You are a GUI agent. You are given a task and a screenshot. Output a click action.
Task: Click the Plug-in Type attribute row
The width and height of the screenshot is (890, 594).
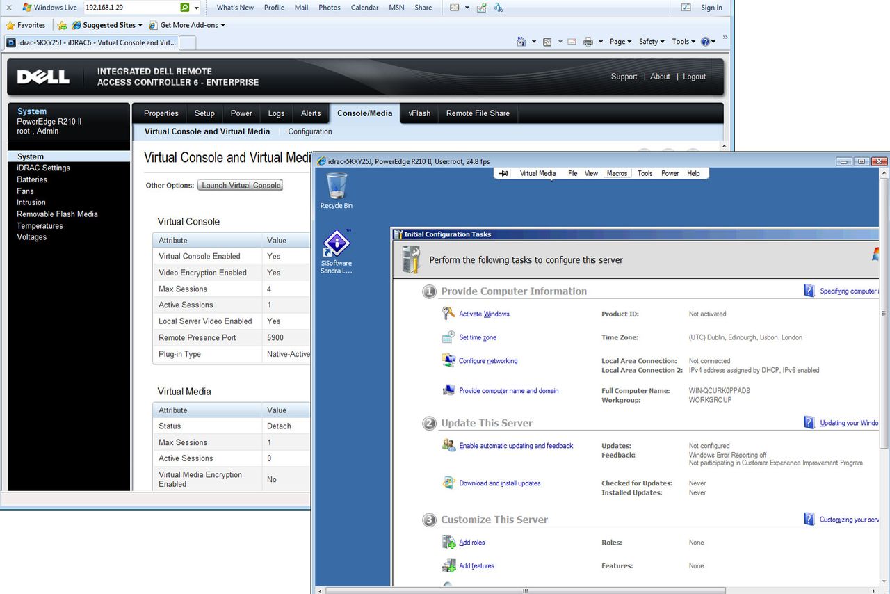232,354
